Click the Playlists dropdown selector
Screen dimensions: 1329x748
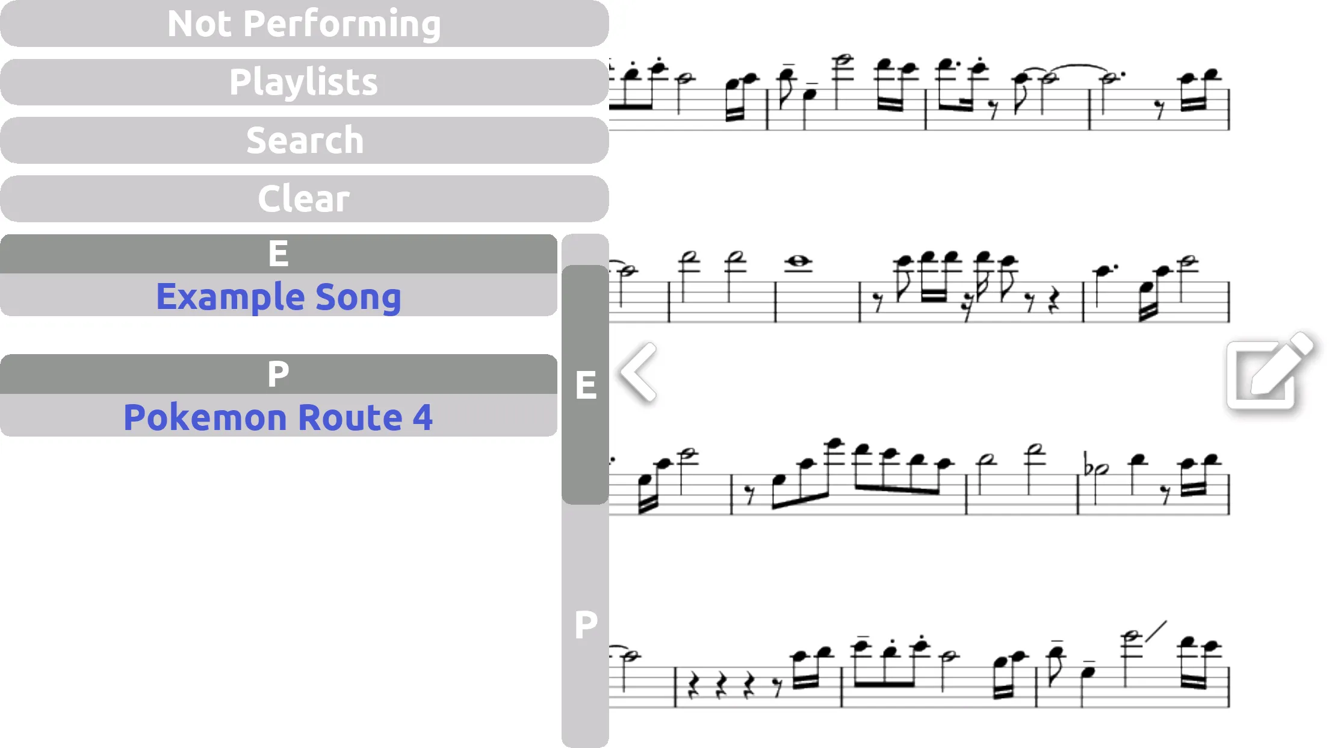coord(305,81)
